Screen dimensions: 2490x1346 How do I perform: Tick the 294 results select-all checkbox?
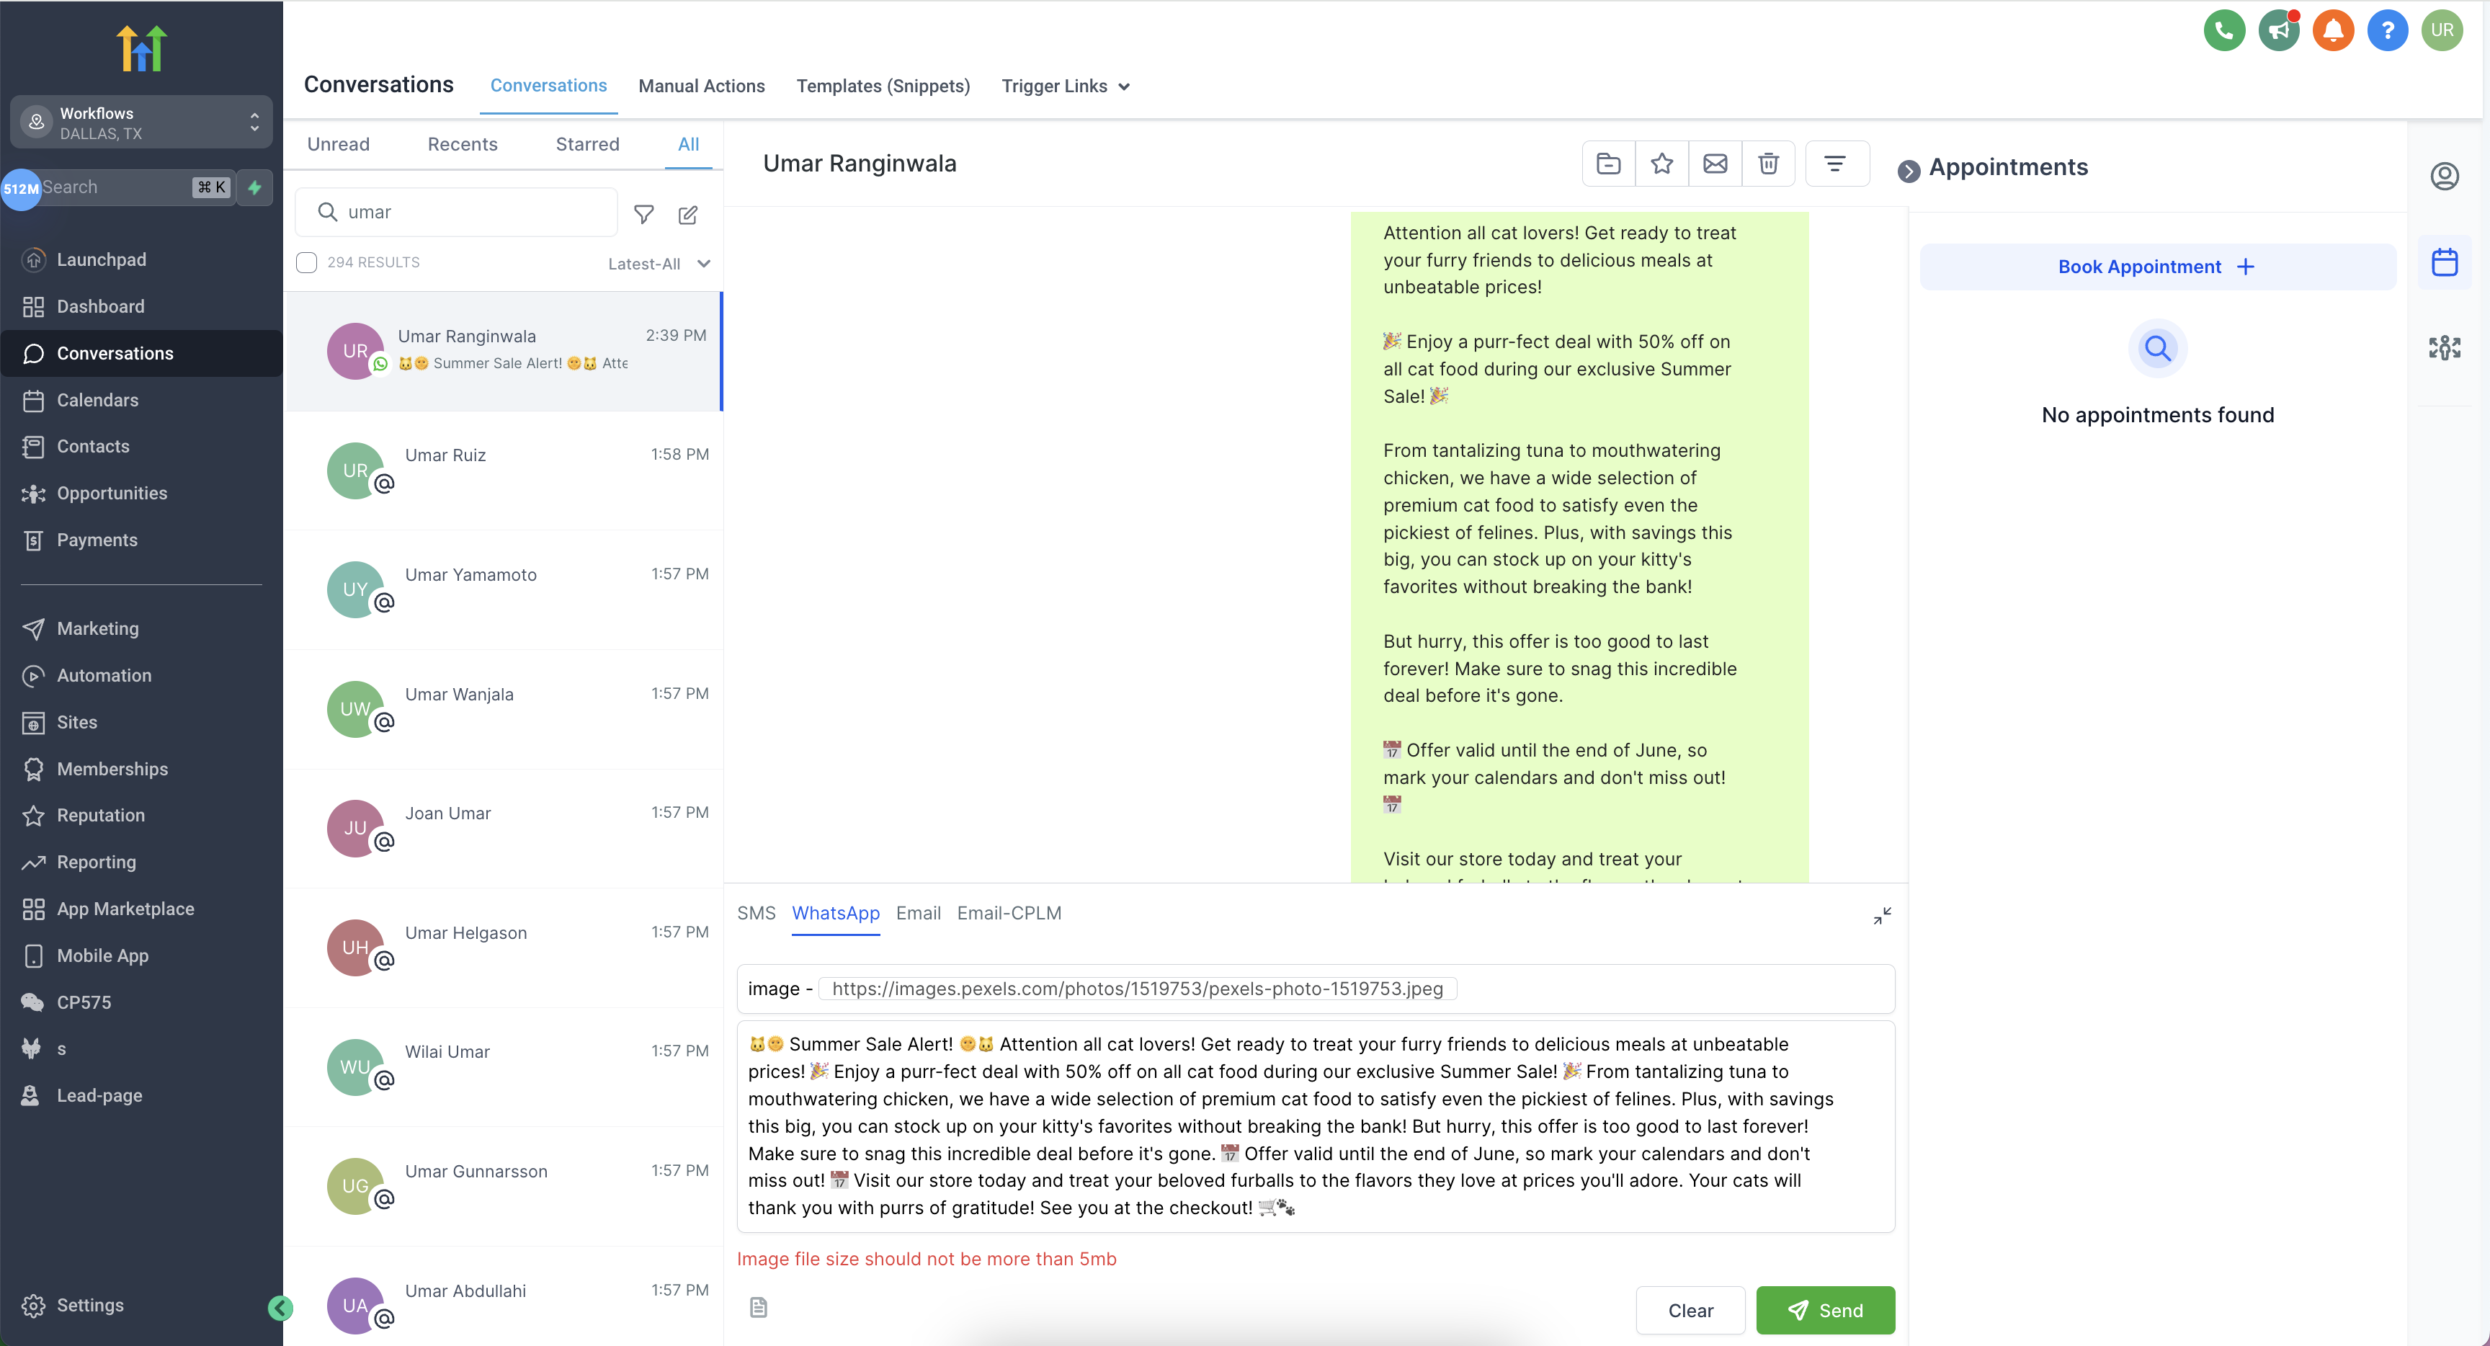[x=306, y=263]
